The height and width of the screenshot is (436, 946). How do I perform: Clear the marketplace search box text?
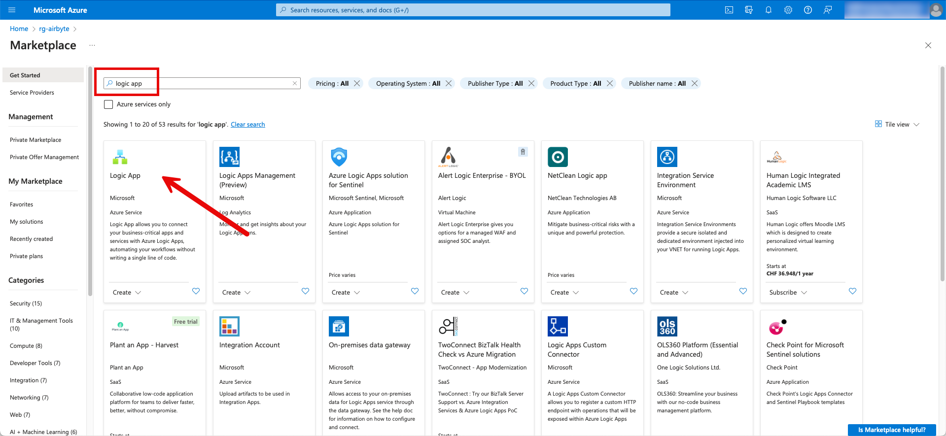coord(295,83)
